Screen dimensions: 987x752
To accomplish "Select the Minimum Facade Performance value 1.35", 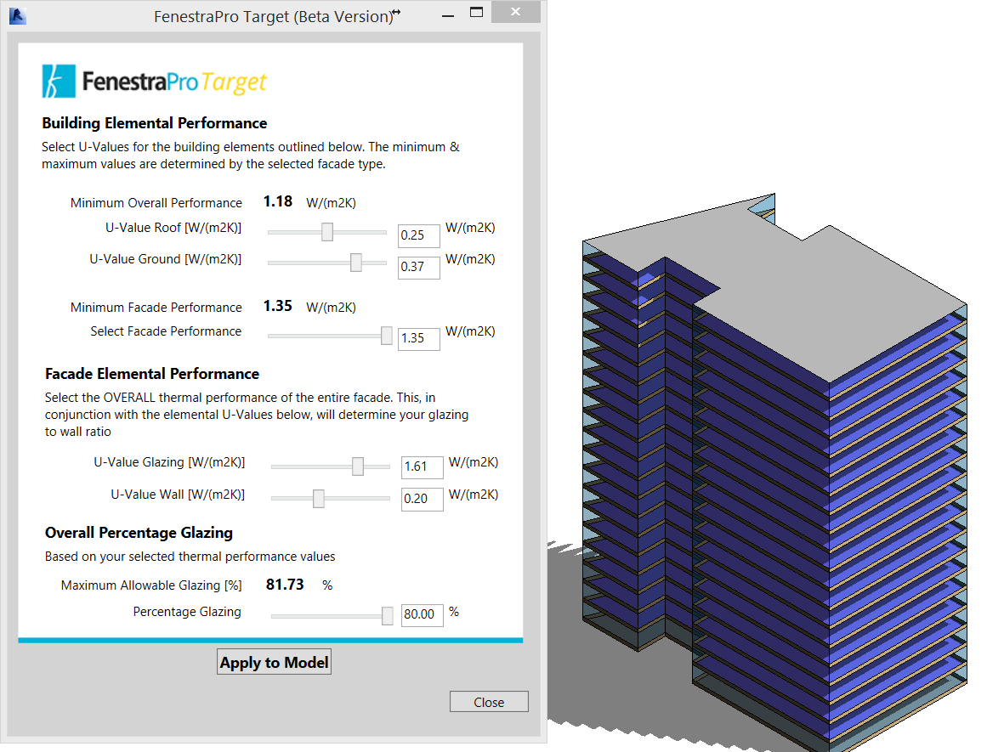I will [x=278, y=306].
